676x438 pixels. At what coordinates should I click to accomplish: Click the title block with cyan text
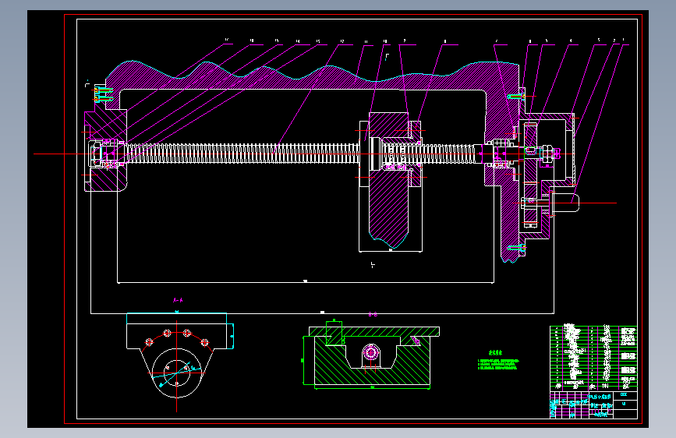(x=593, y=404)
